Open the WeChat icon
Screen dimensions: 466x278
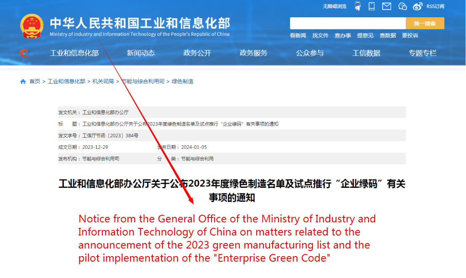click(402, 6)
